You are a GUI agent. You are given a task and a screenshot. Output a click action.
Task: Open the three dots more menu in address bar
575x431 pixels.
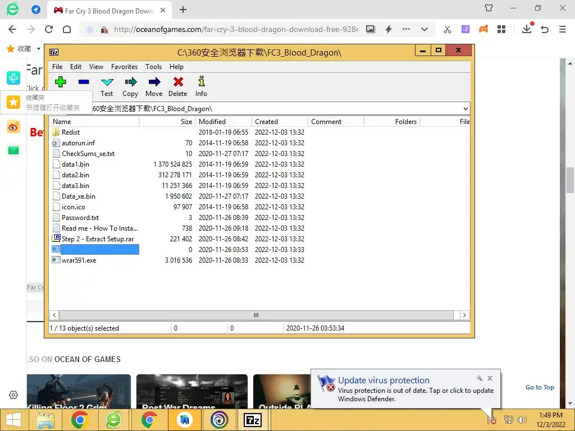click(x=407, y=29)
